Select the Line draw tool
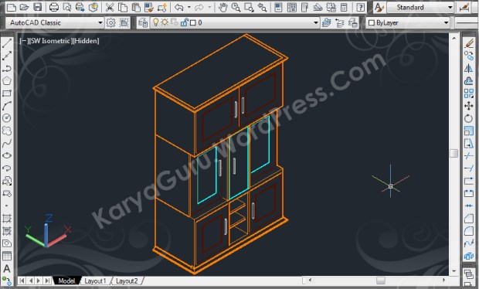Screen dimensions: 479x289 click(x=7, y=43)
